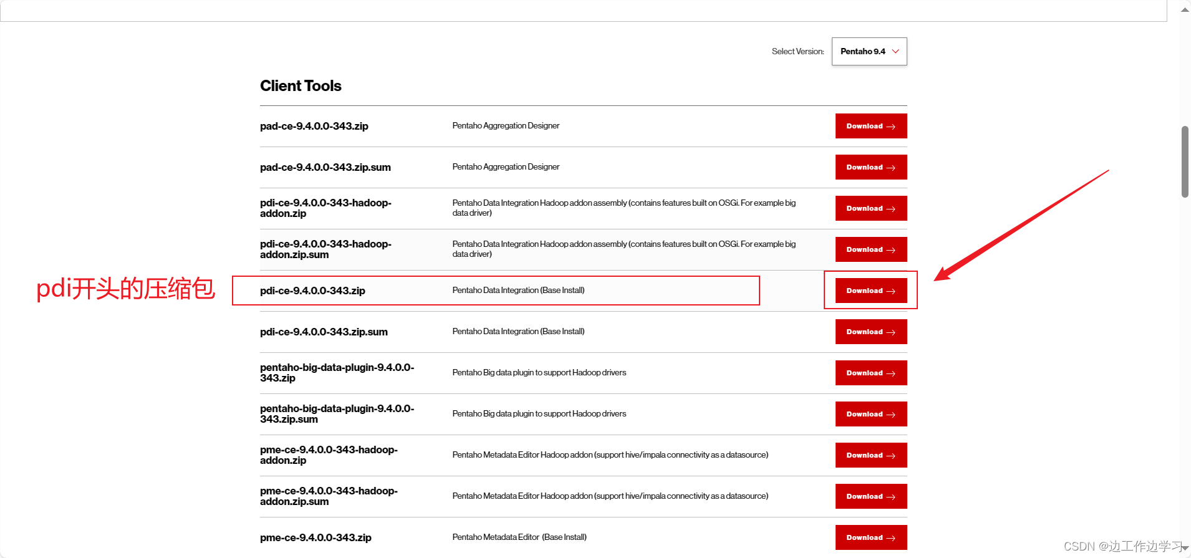Download pad-ce-9.4.0.0-343.zip

[871, 126]
